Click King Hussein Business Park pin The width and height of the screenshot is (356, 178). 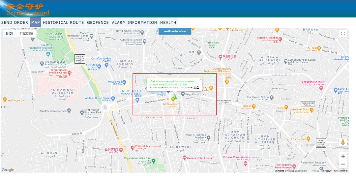point(82,113)
